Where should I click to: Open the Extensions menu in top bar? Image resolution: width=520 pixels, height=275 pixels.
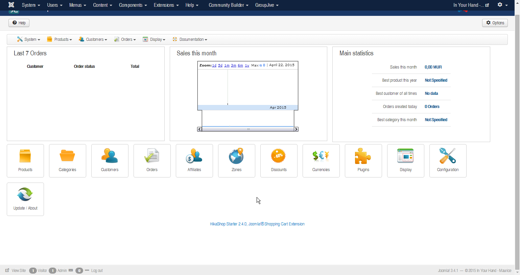(x=166, y=5)
